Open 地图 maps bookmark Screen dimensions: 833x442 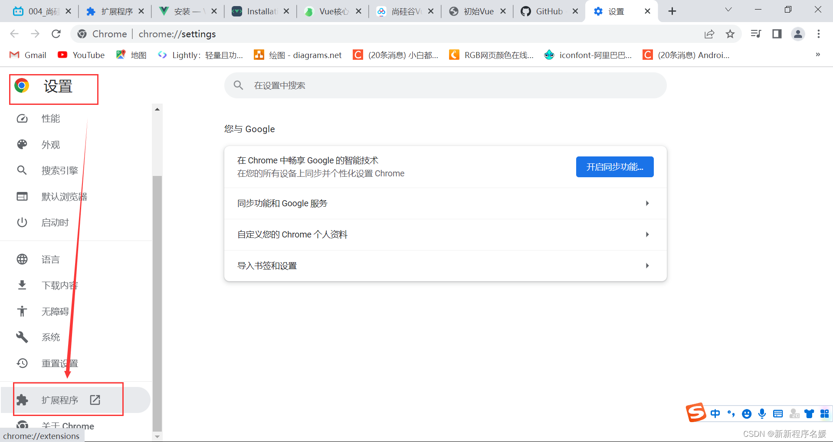131,55
